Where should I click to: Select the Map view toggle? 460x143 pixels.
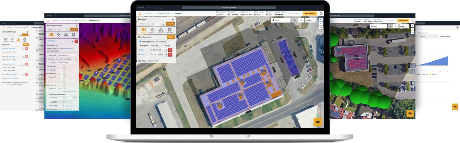tap(294, 20)
